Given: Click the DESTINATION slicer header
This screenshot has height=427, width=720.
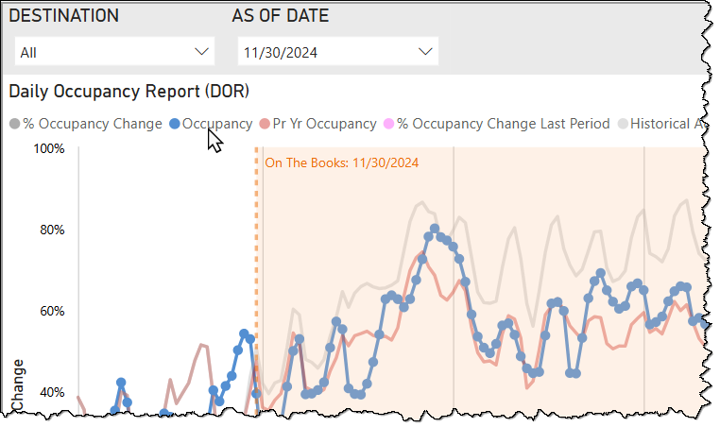Looking at the screenshot, I should click(x=64, y=16).
